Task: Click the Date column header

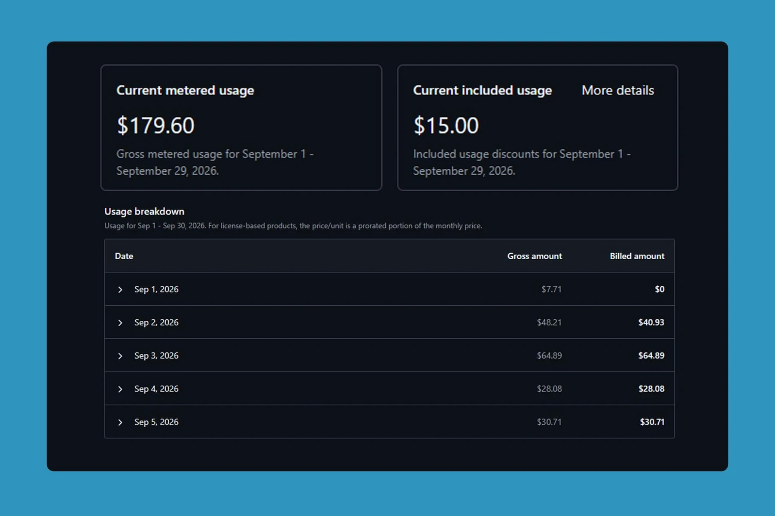Action: click(124, 256)
